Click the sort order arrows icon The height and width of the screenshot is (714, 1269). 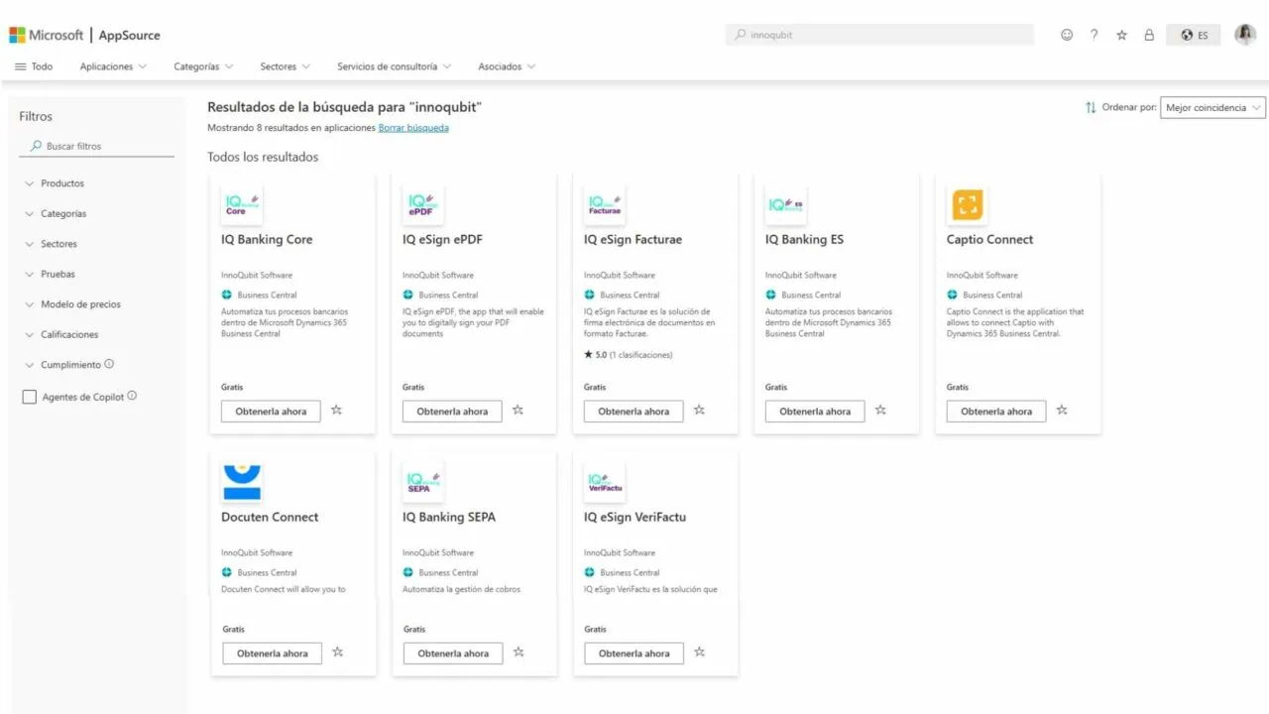(x=1091, y=107)
